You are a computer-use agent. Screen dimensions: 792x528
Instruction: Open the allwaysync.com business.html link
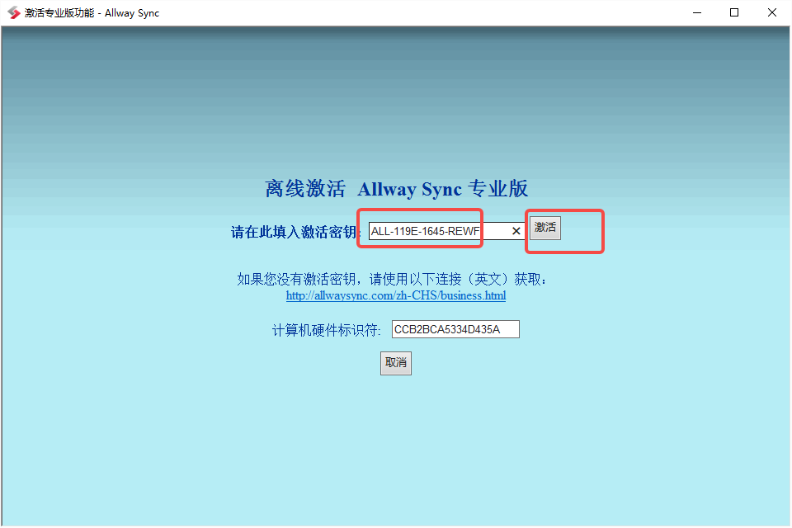[x=395, y=295]
